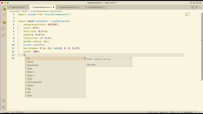
Task: Switch to the forgot-password.tsx tab
Action: 69,7
